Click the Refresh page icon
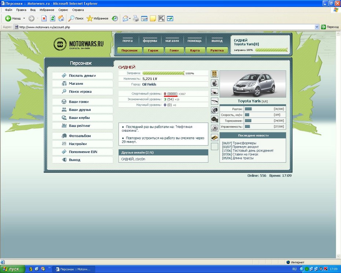Viewport: 341px width, 273px height. click(52, 18)
